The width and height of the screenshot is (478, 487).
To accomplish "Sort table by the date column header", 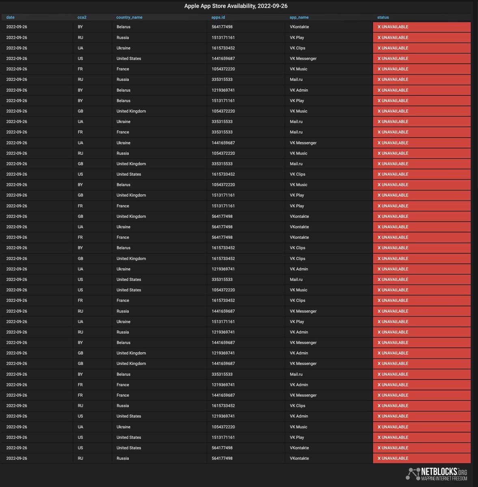I will pyautogui.click(x=11, y=17).
